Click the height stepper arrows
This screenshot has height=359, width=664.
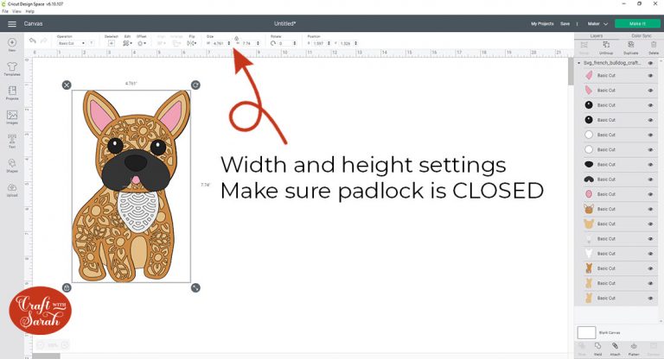(x=258, y=43)
